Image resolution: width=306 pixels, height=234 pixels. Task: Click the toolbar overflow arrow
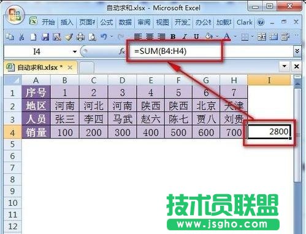click(x=296, y=36)
